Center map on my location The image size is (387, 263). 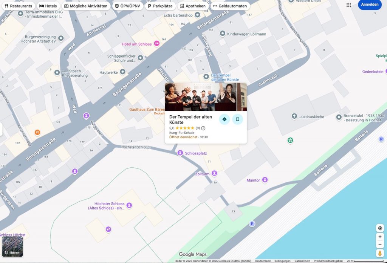[380, 228]
